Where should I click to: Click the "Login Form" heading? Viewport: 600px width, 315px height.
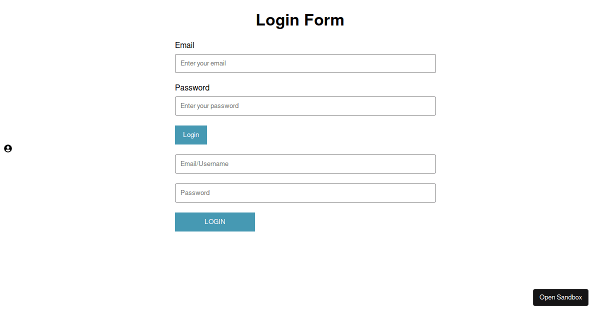[x=300, y=20]
